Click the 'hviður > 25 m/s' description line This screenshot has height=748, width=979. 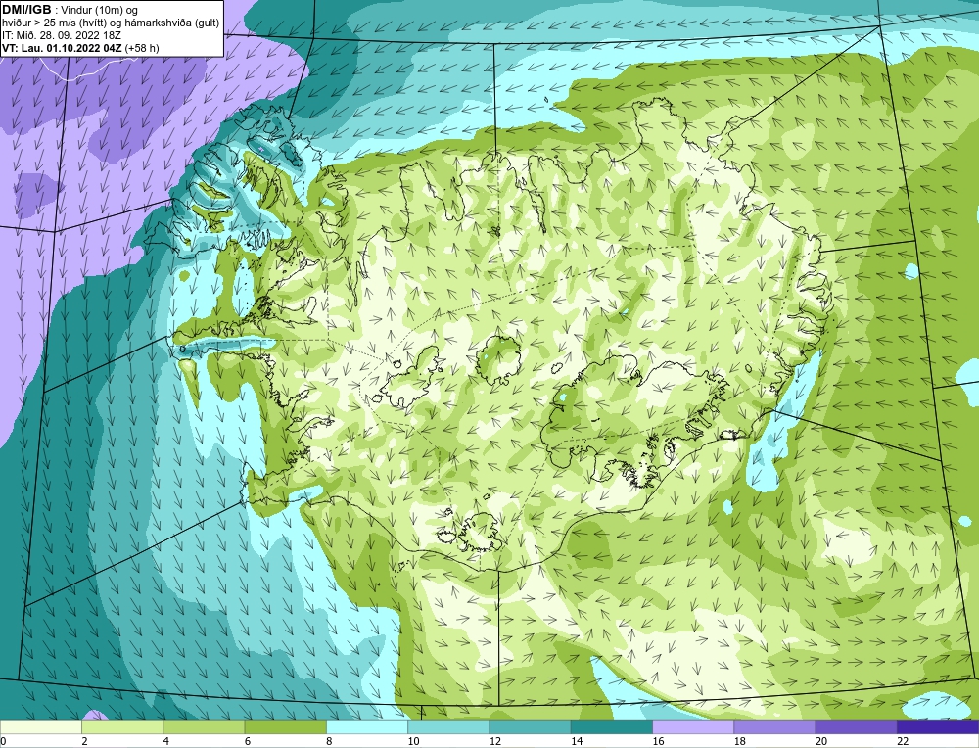[x=111, y=23]
